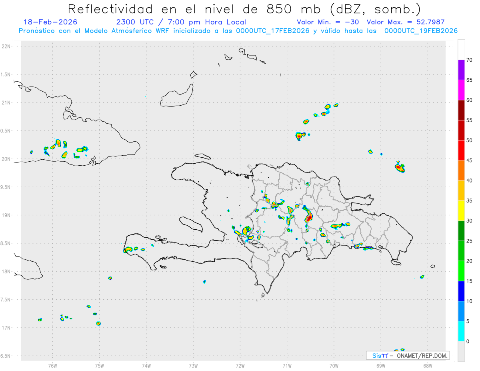Click the 'Pronóstico con el Modelo Atmósferico WRF' line
This screenshot has width=480, height=371.
click(238, 31)
